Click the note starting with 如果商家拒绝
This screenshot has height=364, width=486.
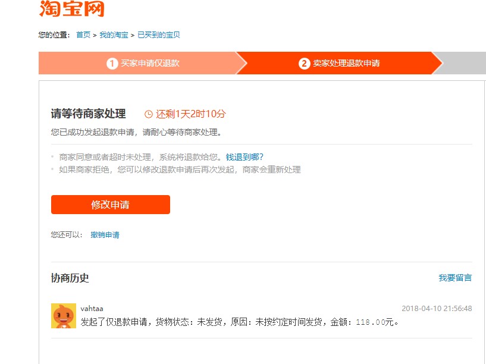coord(180,170)
